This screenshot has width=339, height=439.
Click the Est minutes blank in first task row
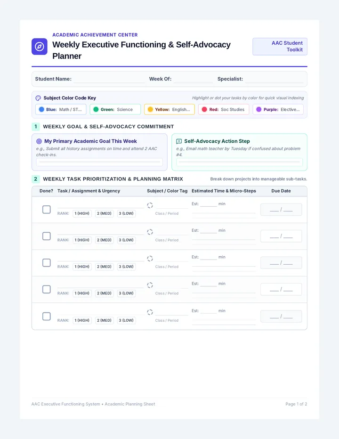click(x=209, y=204)
